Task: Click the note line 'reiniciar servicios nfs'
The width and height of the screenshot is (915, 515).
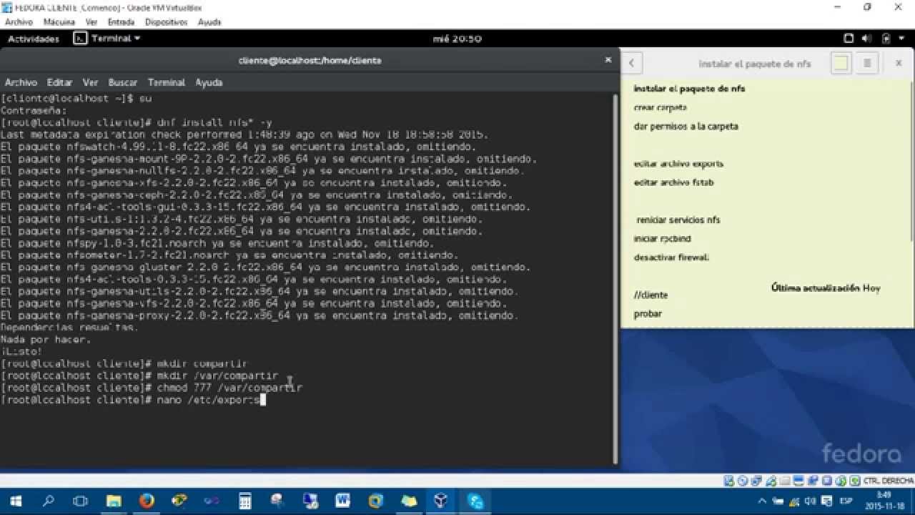Action: pos(678,220)
